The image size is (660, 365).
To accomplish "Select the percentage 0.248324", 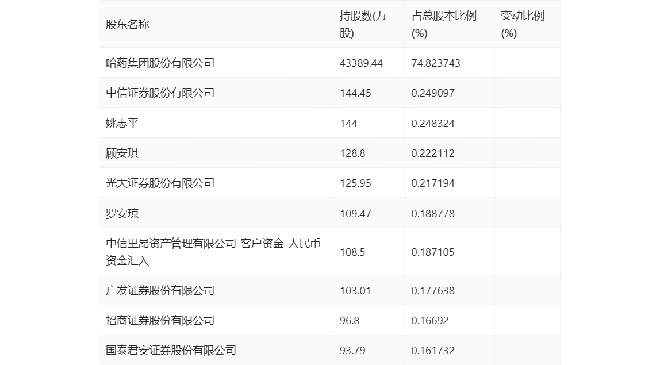I will pos(433,124).
